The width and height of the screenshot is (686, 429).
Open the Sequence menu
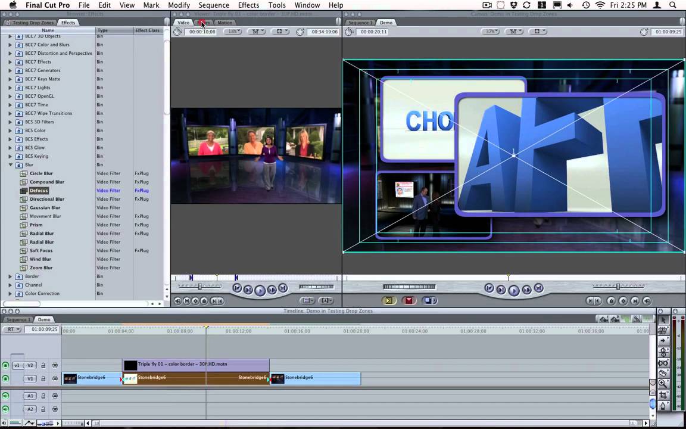214,5
